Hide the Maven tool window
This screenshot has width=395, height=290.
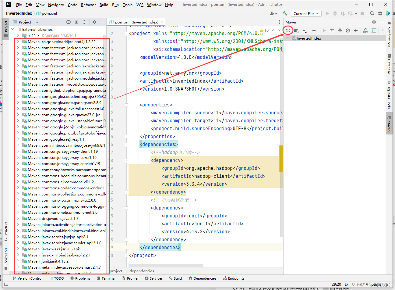click(x=382, y=22)
